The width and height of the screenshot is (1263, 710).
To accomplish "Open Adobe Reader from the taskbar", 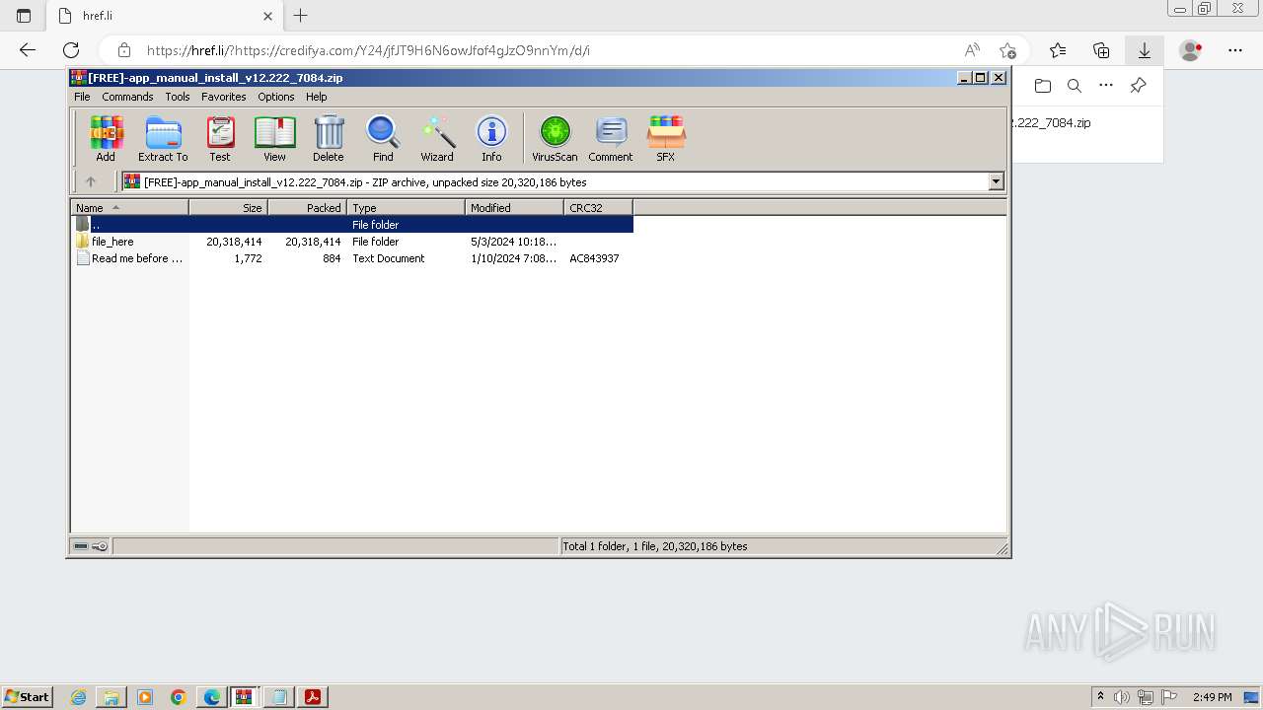I will pos(313,697).
